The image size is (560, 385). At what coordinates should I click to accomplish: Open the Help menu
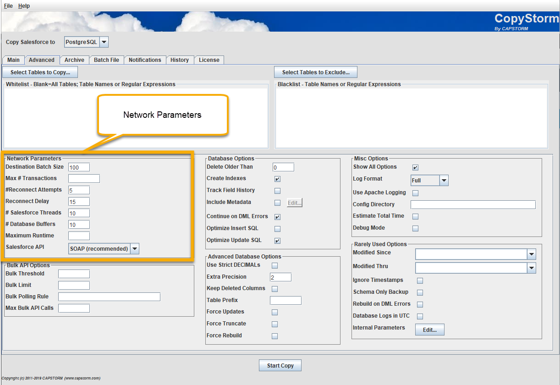pyautogui.click(x=24, y=6)
